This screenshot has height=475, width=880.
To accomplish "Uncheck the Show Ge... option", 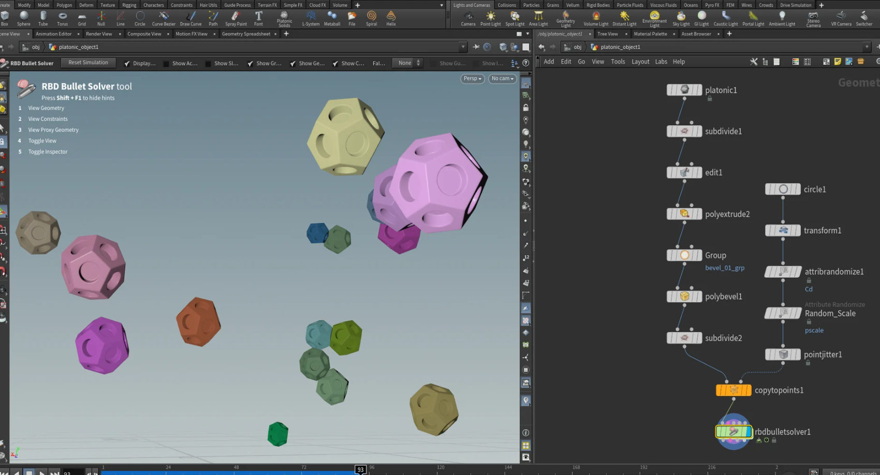I will pos(293,64).
